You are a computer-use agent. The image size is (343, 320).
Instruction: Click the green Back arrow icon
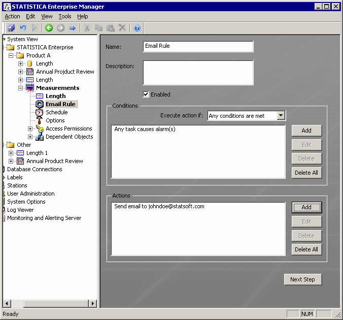tap(49, 28)
